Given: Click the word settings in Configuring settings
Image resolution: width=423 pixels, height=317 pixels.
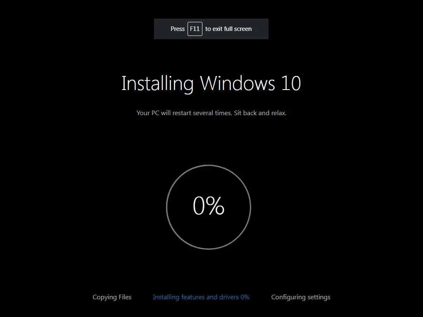Looking at the screenshot, I should tap(319, 297).
